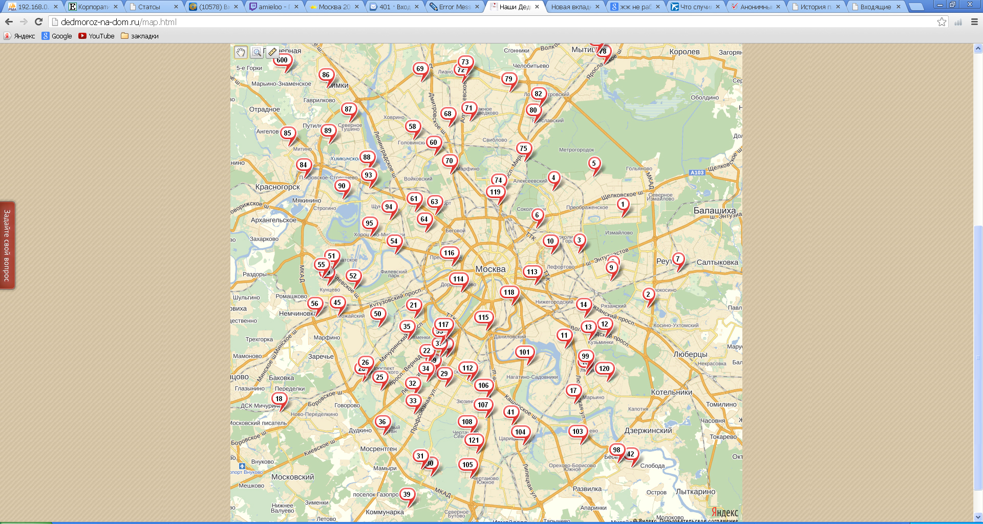This screenshot has width=983, height=524.
Task: Click the address bar URL field
Action: point(491,22)
